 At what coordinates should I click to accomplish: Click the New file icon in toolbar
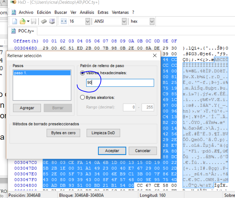point(15,21)
